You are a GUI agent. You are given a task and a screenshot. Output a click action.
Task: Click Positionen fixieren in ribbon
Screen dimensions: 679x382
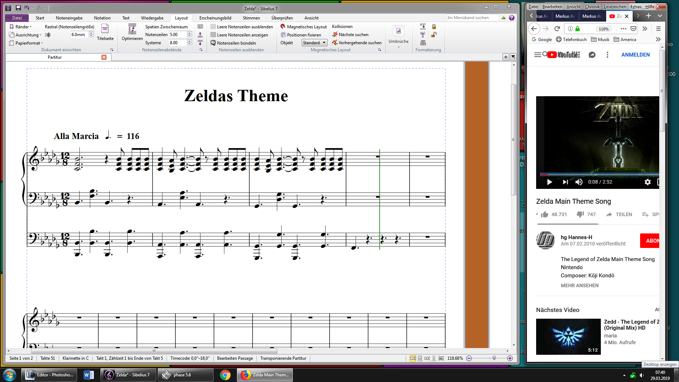coord(304,35)
